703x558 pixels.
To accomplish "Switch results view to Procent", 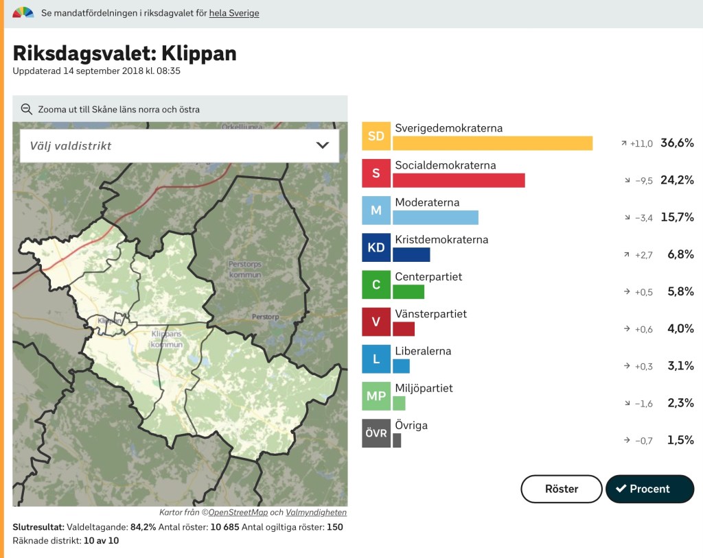I will tap(649, 489).
